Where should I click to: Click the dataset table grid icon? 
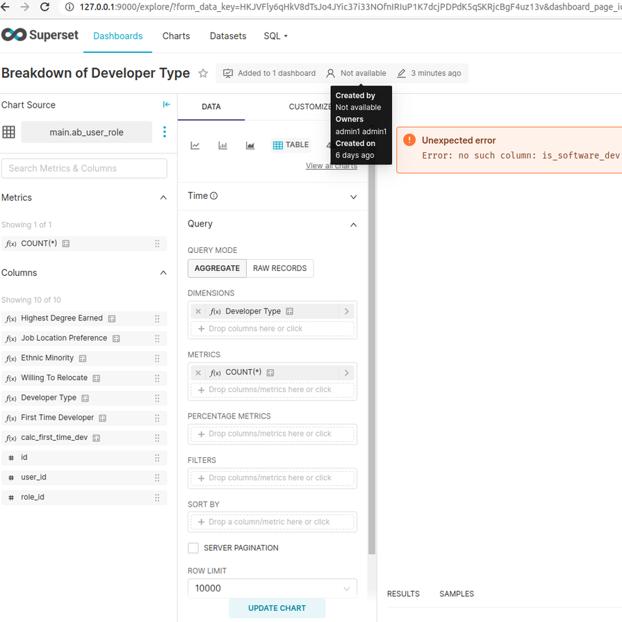pos(9,132)
